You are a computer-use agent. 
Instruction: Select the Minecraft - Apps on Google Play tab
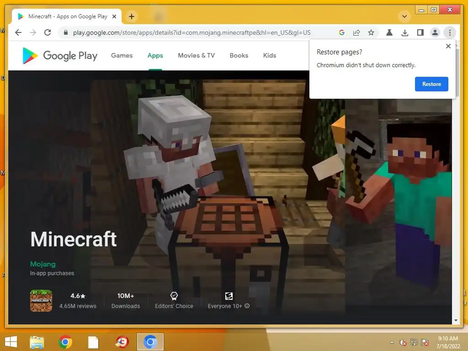(67, 16)
